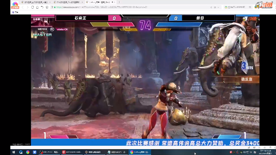Click the site security lock icon
Image resolution: width=276 pixels, height=155 pixels.
click(55, 7)
